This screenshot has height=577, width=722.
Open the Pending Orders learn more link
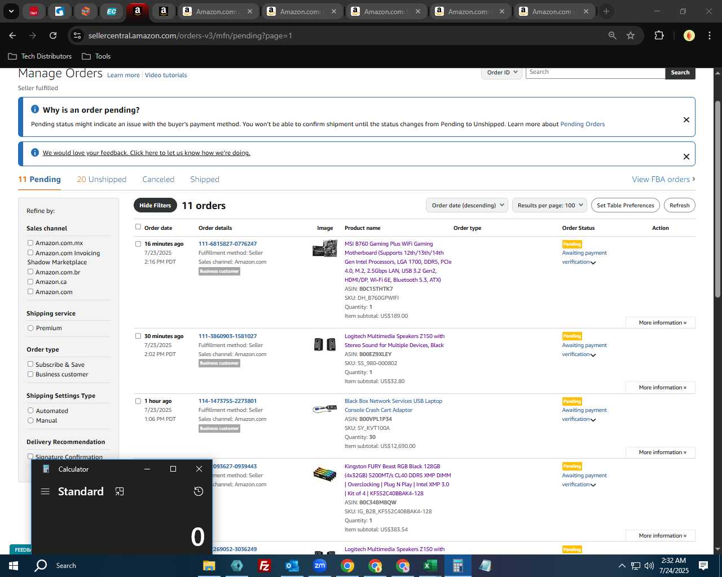[x=582, y=124]
